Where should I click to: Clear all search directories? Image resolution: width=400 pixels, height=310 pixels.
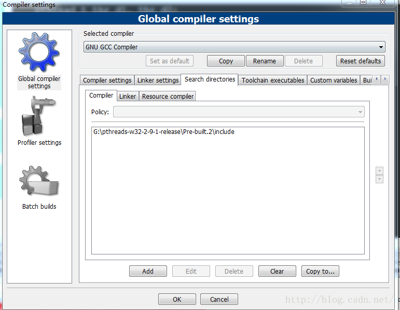pos(277,271)
